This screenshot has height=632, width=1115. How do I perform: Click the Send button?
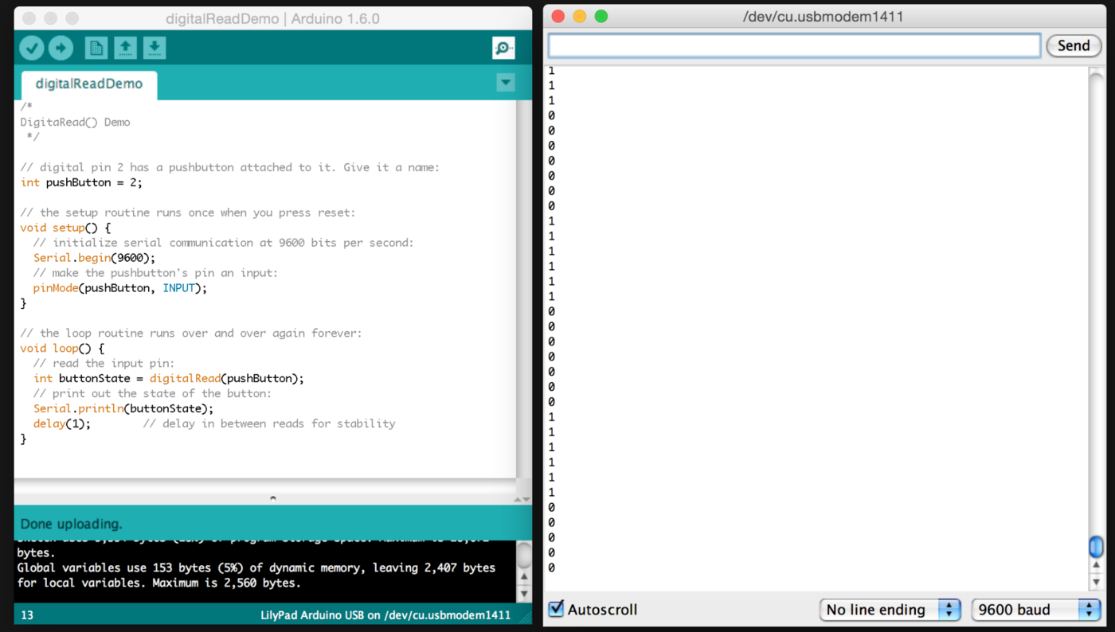pos(1073,46)
